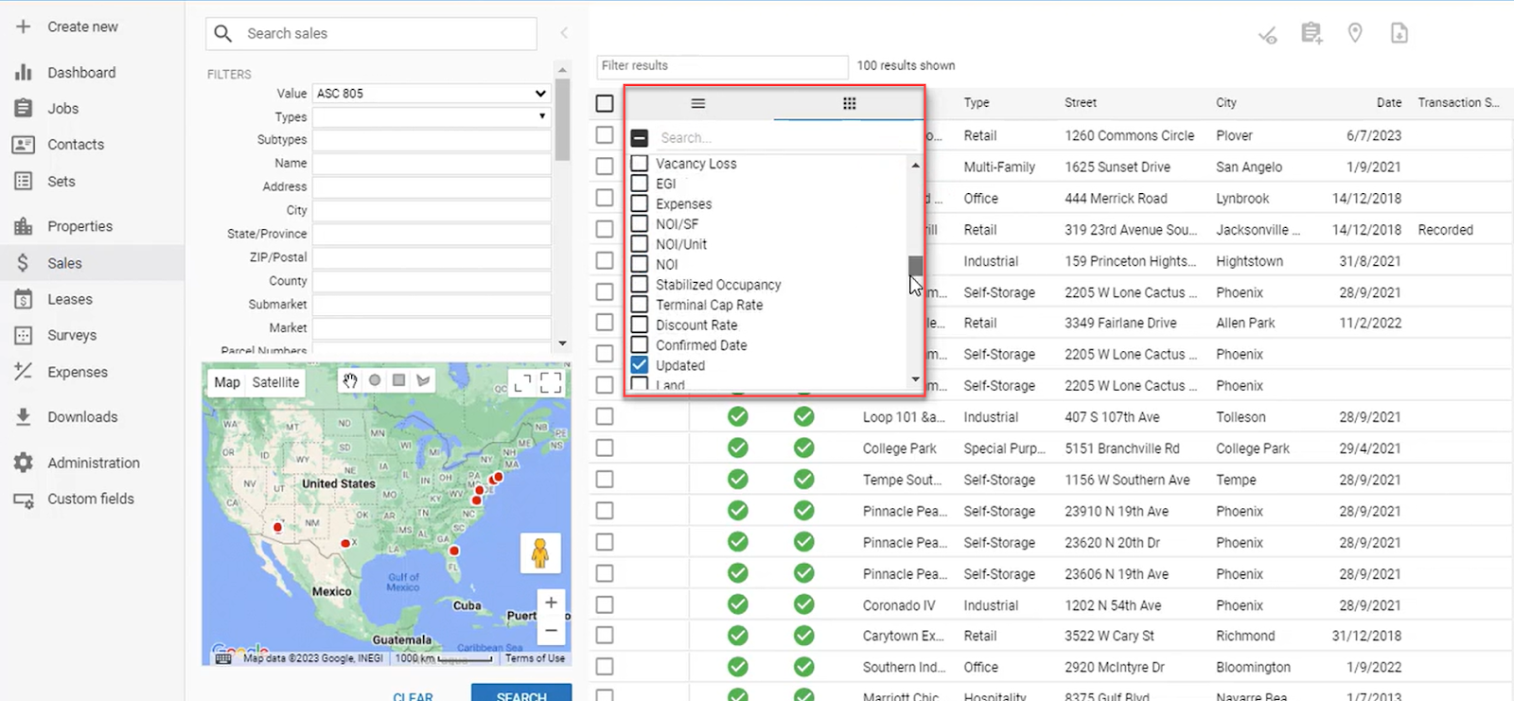Click the SEARCH button

521,694
